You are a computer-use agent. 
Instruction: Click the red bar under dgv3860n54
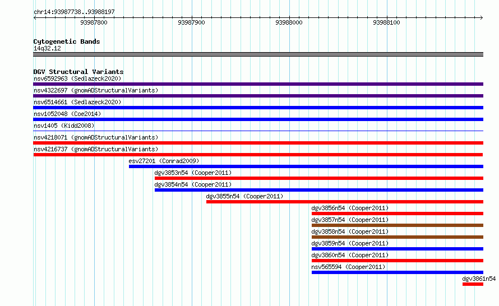point(398,261)
